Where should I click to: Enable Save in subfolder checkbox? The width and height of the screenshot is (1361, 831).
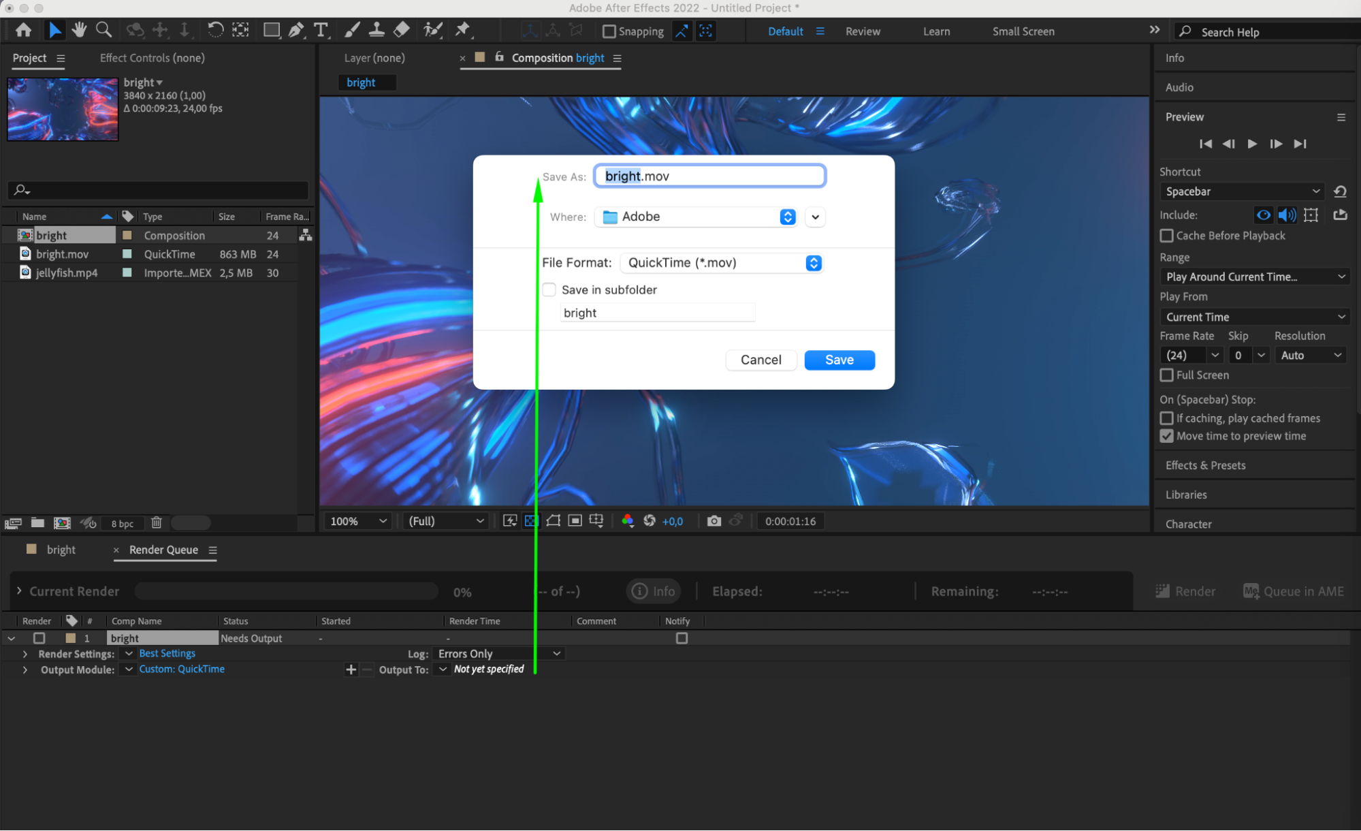pos(549,289)
